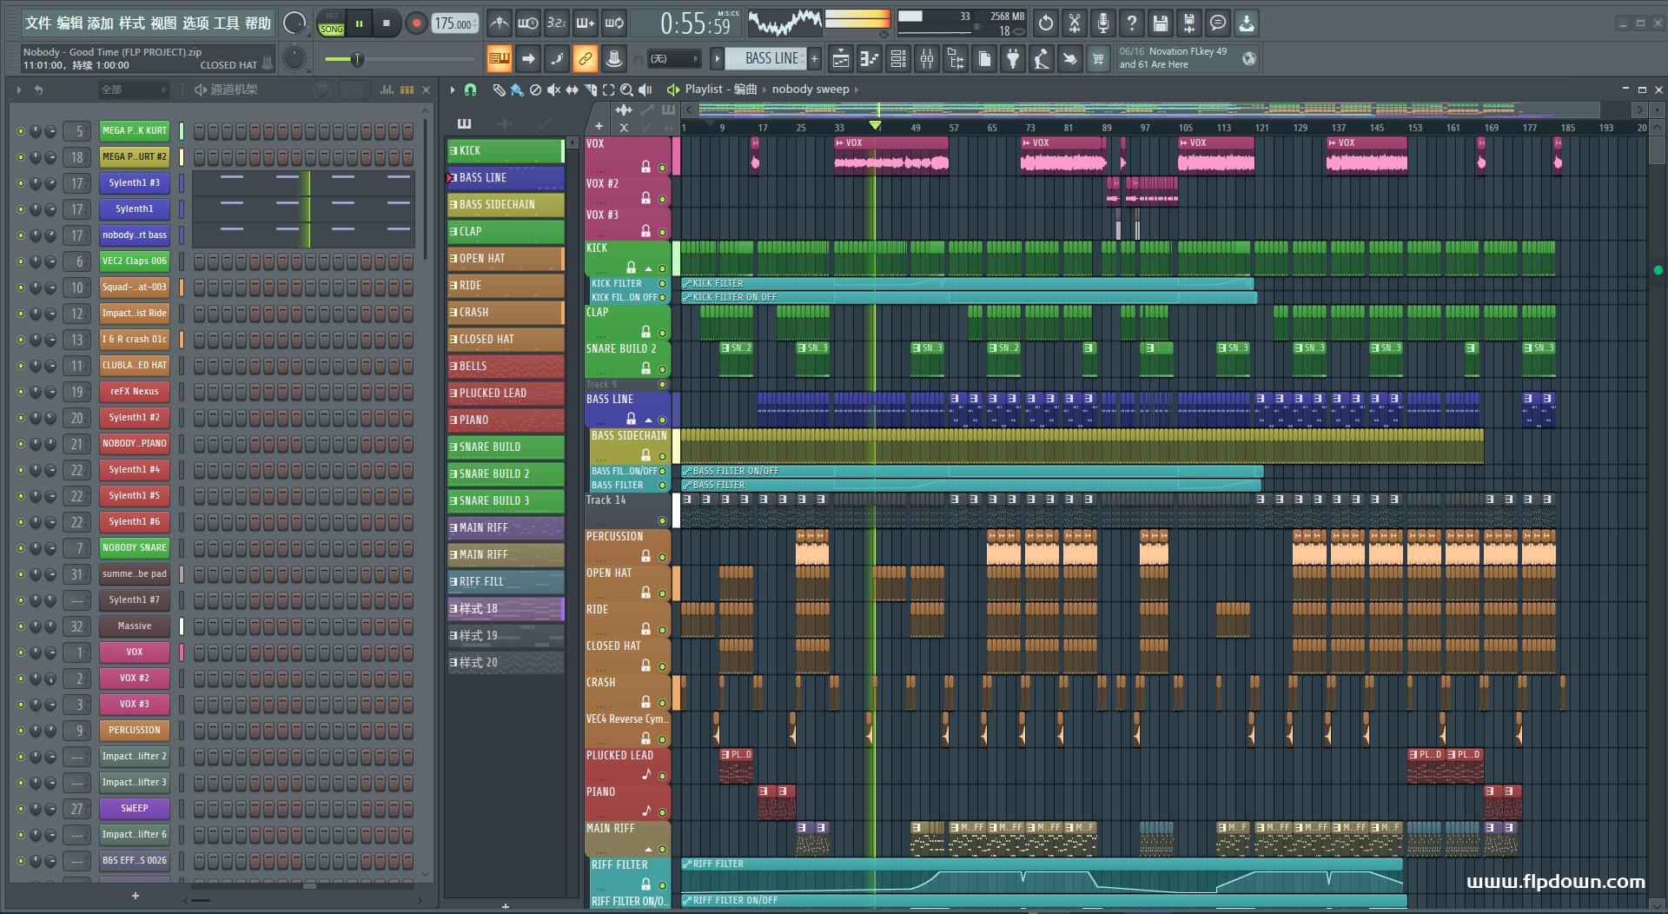This screenshot has width=1668, height=914.
Task: Click the song position slider handle
Action: click(357, 59)
